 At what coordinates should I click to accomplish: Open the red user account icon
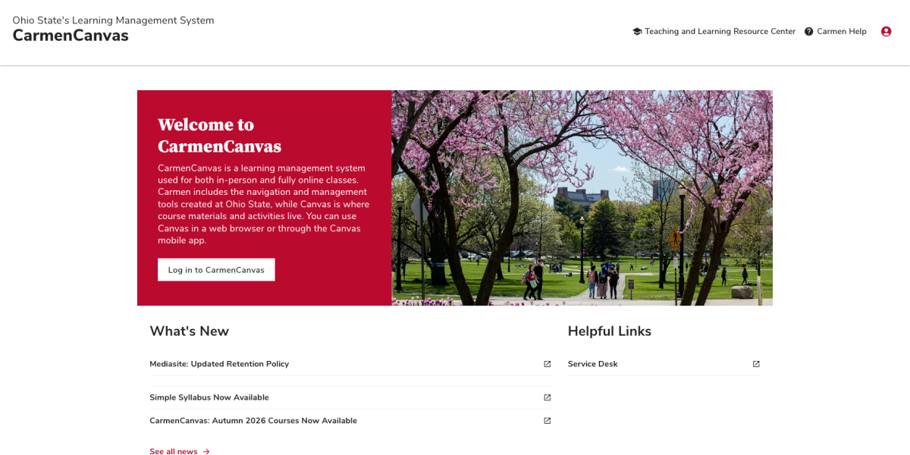(886, 32)
